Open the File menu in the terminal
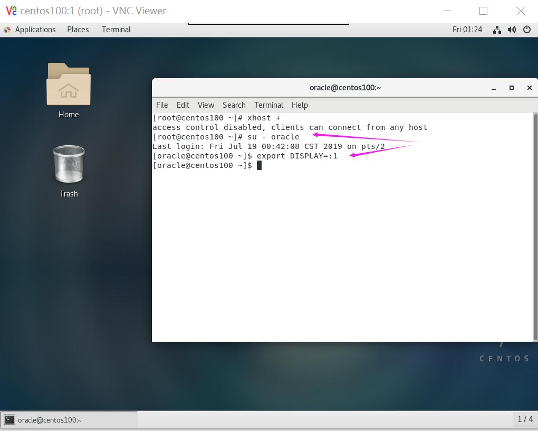Screen dimensions: 538x431 [x=162, y=105]
